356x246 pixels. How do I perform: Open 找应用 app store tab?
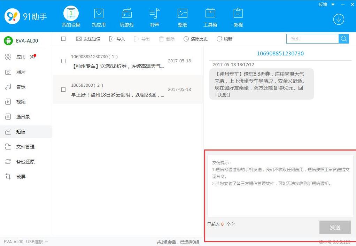click(99, 18)
